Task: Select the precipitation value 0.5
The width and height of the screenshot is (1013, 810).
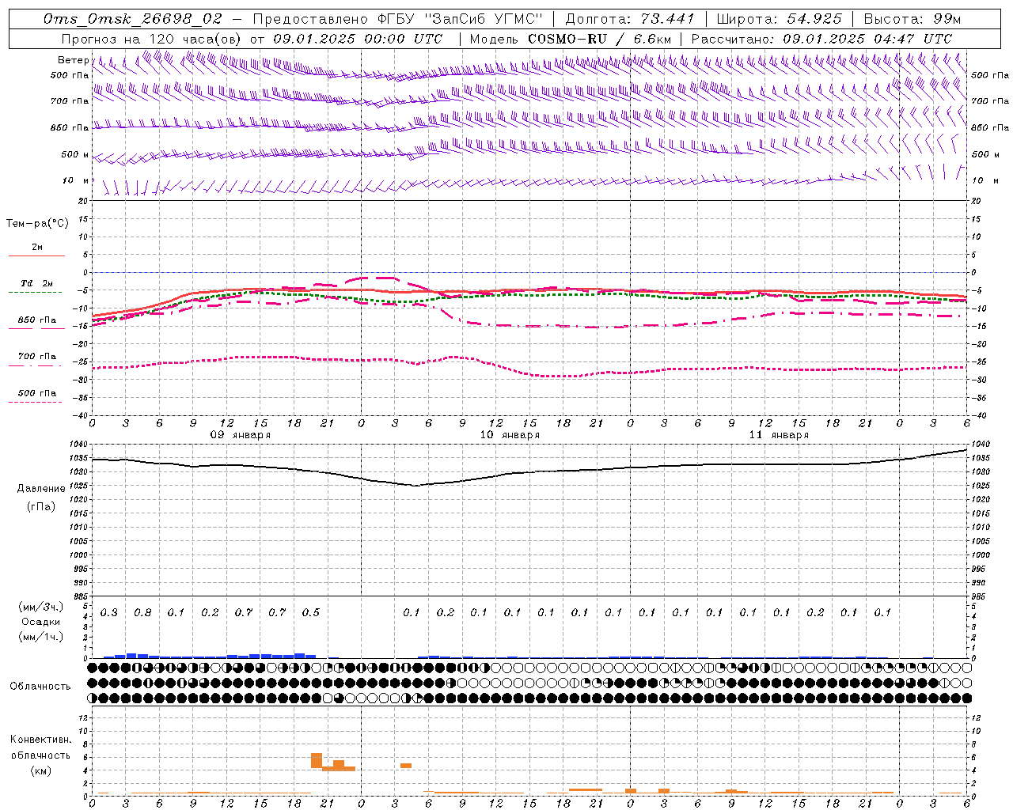Action: click(310, 612)
